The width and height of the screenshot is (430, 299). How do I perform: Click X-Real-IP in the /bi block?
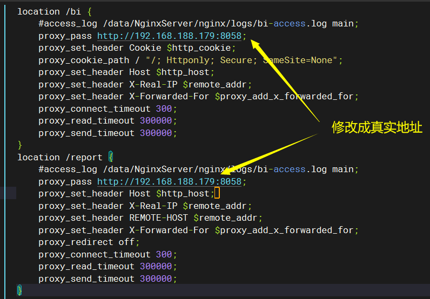coord(153,85)
